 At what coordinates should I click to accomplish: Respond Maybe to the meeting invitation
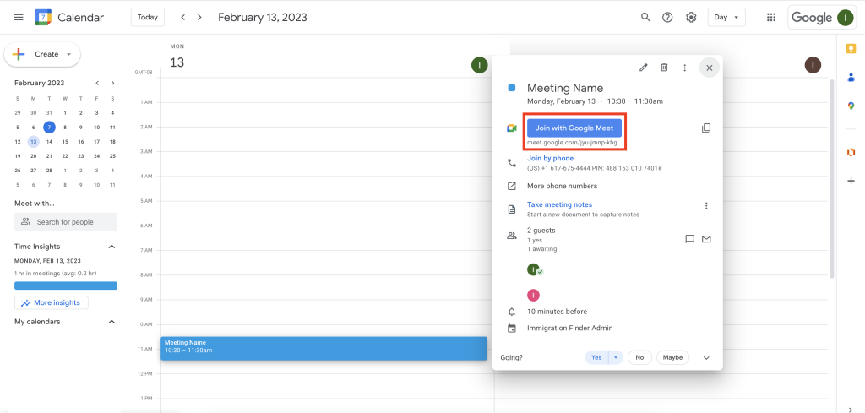pos(672,357)
